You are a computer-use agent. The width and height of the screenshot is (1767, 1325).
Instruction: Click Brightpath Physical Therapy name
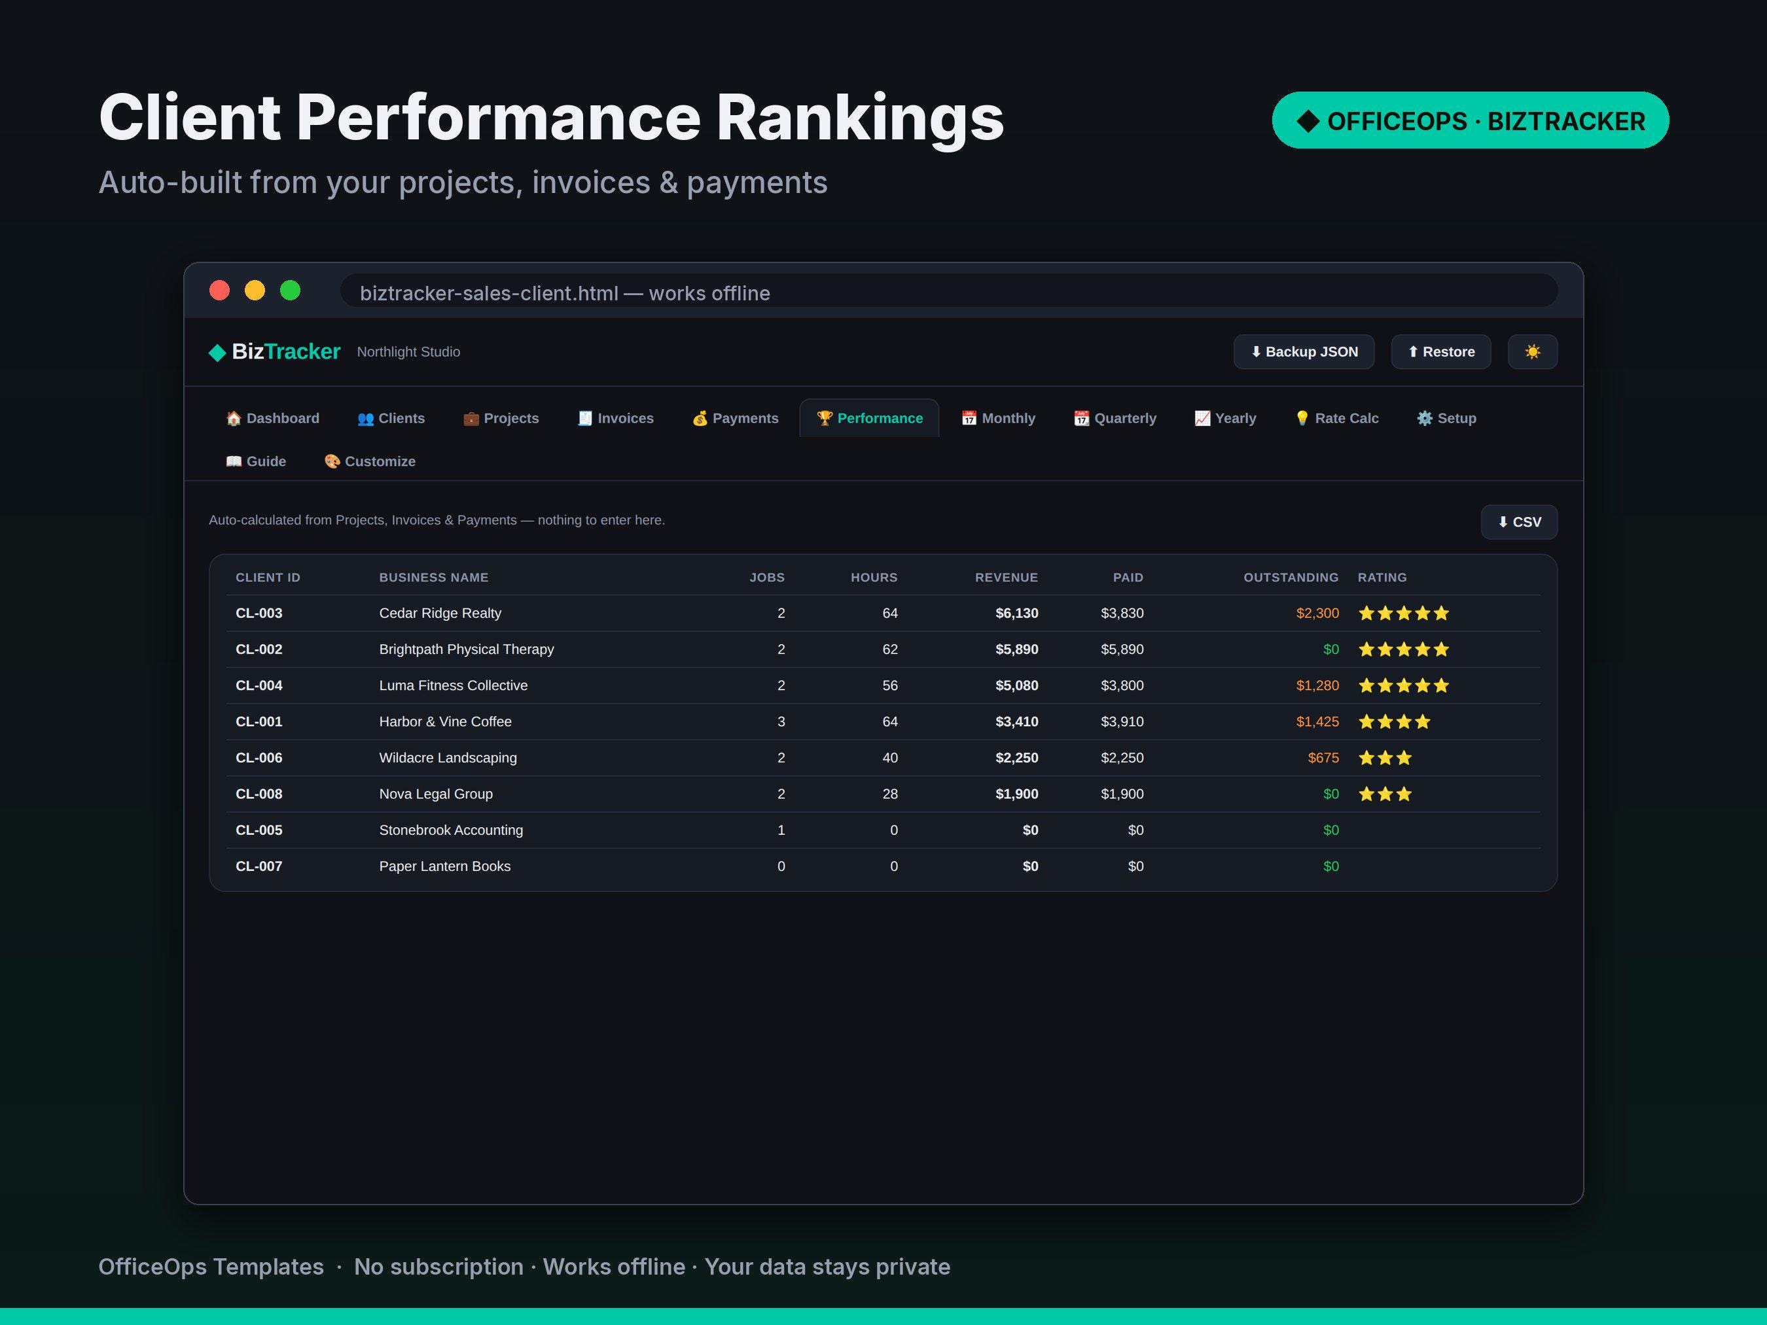click(466, 648)
